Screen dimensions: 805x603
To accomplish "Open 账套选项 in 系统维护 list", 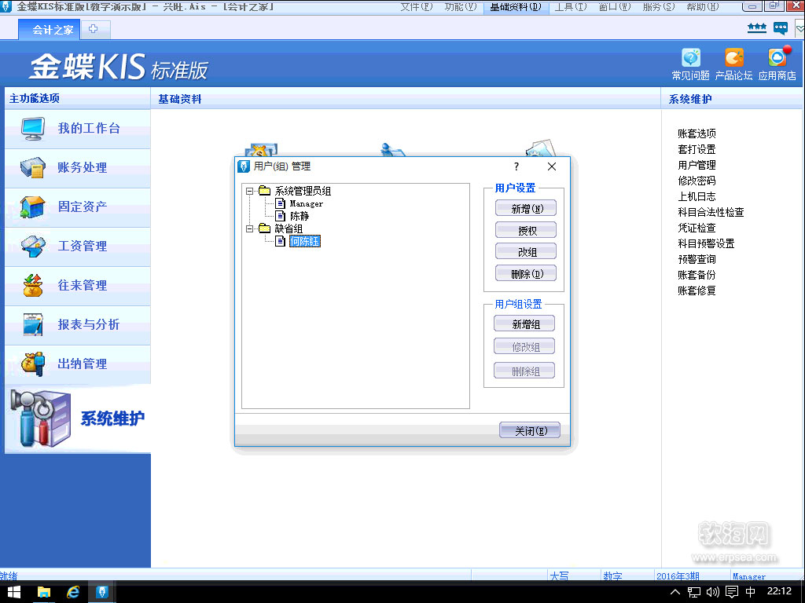I will pyautogui.click(x=697, y=133).
